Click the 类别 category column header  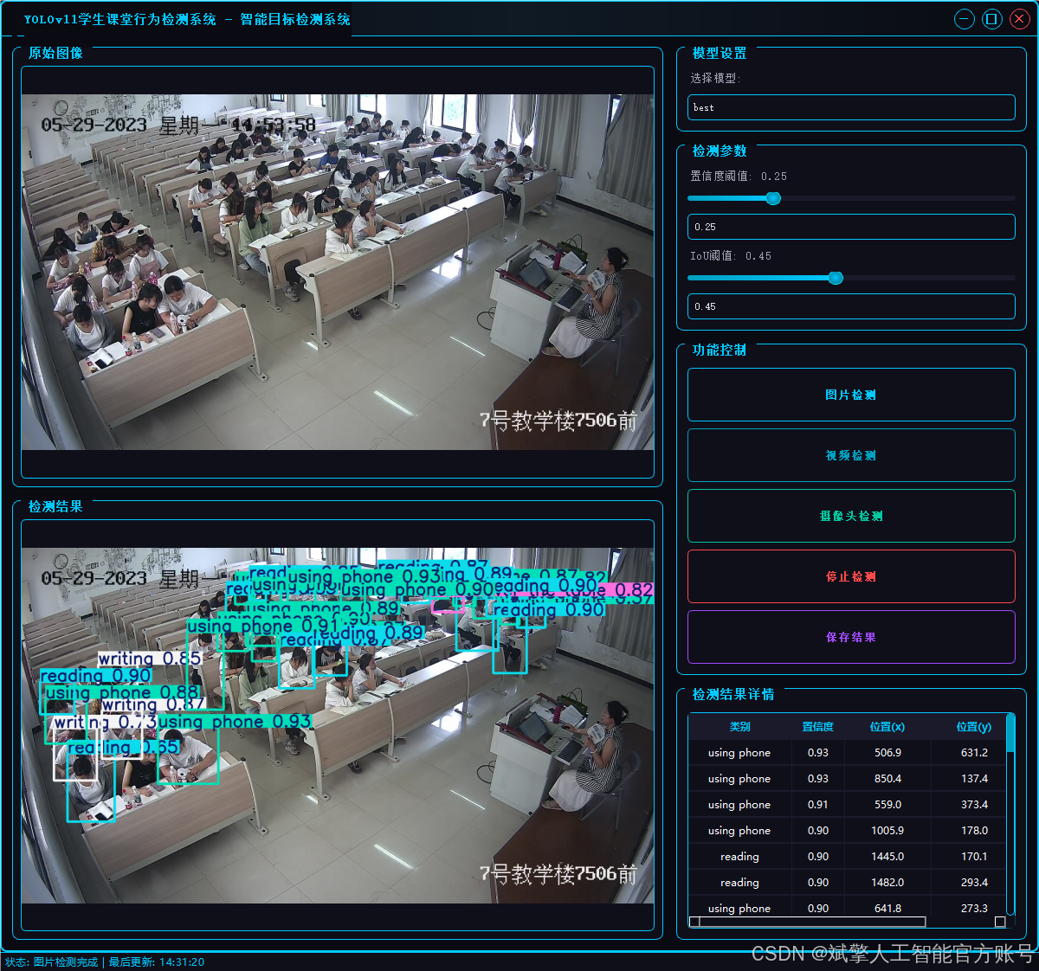point(740,726)
